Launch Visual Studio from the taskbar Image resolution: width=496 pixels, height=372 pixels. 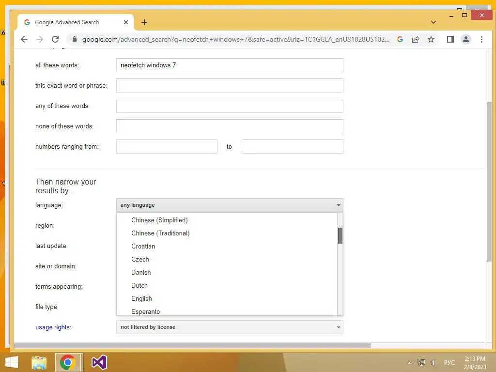pyautogui.click(x=99, y=362)
